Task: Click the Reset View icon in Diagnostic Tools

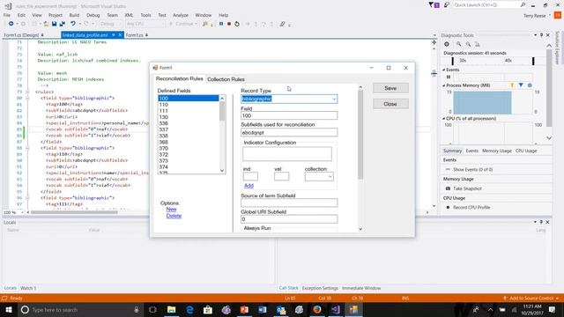Action: click(x=478, y=44)
